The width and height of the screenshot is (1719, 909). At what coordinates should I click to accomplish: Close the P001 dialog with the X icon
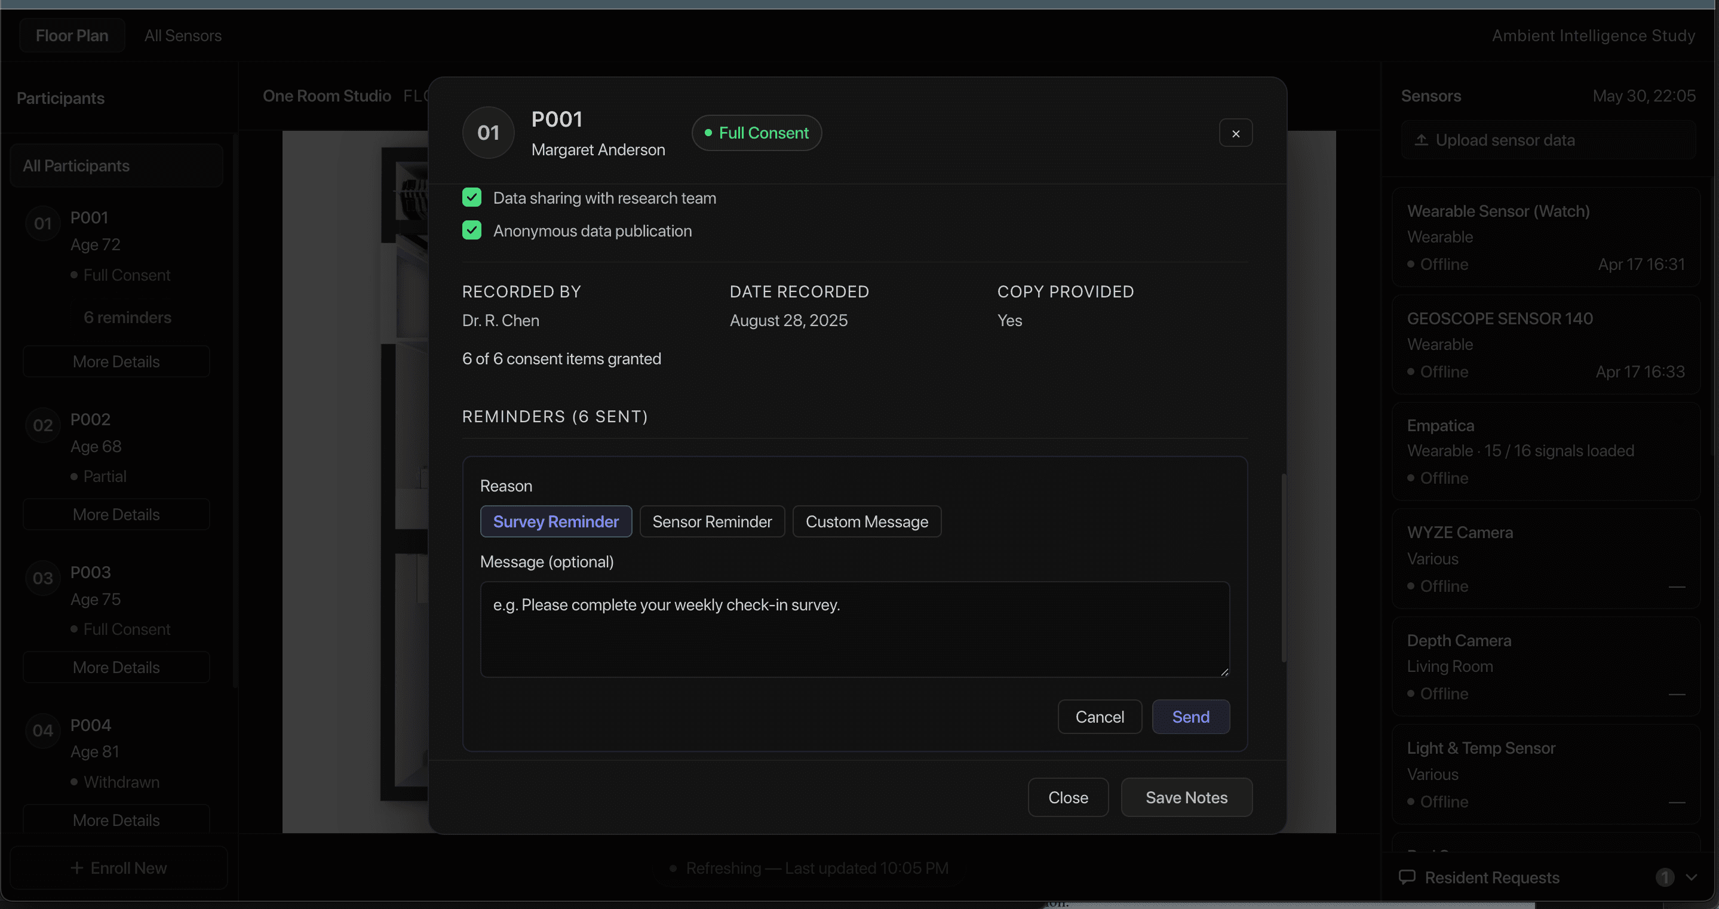click(1235, 133)
